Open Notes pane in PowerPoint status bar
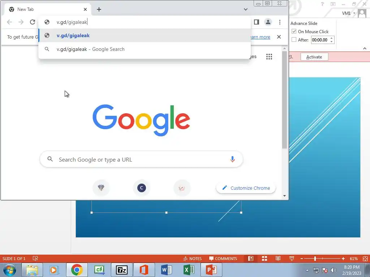This screenshot has width=370, height=277. (193, 258)
